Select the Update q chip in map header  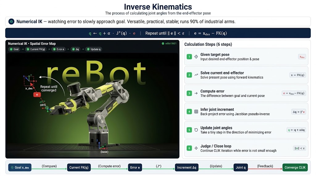tap(94, 49)
